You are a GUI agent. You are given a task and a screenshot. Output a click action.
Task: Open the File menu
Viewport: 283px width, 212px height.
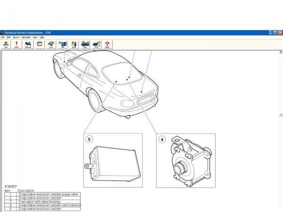[x=2, y=38]
